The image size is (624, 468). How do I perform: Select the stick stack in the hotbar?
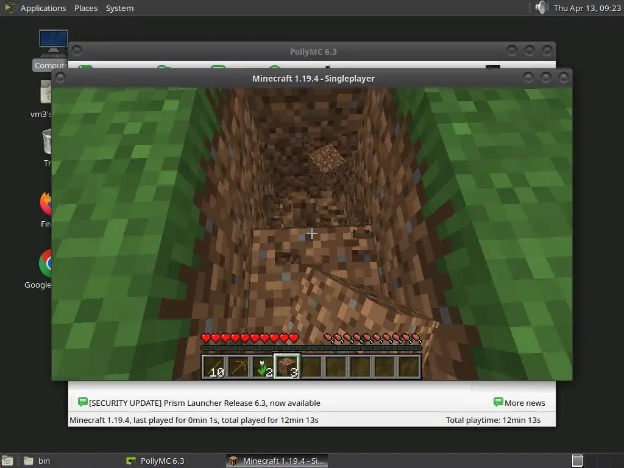pyautogui.click(x=214, y=366)
